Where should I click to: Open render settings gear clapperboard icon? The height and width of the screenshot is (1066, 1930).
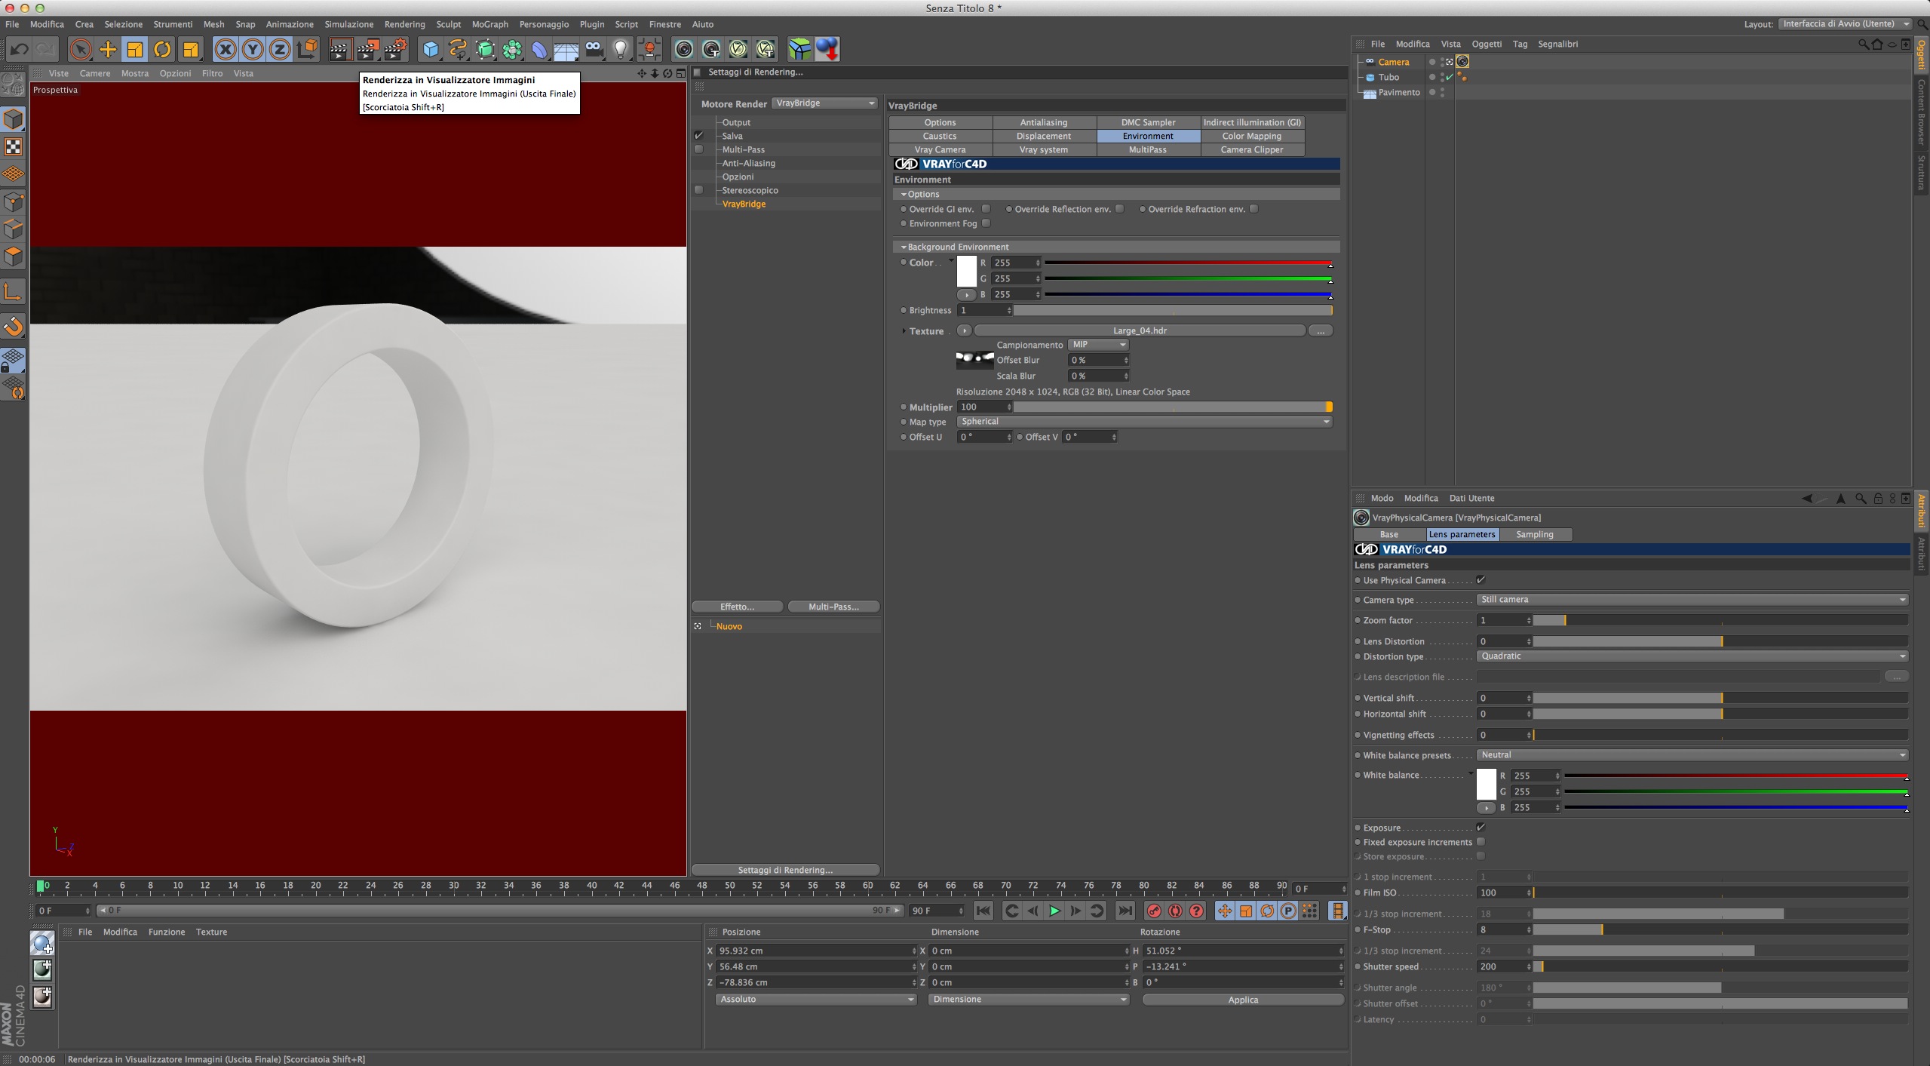[x=395, y=50]
